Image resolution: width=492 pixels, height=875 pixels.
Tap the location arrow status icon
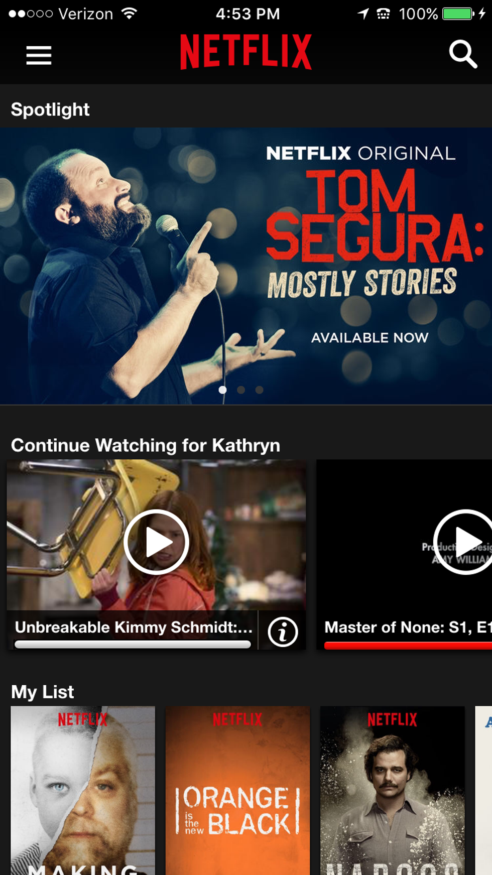click(363, 14)
